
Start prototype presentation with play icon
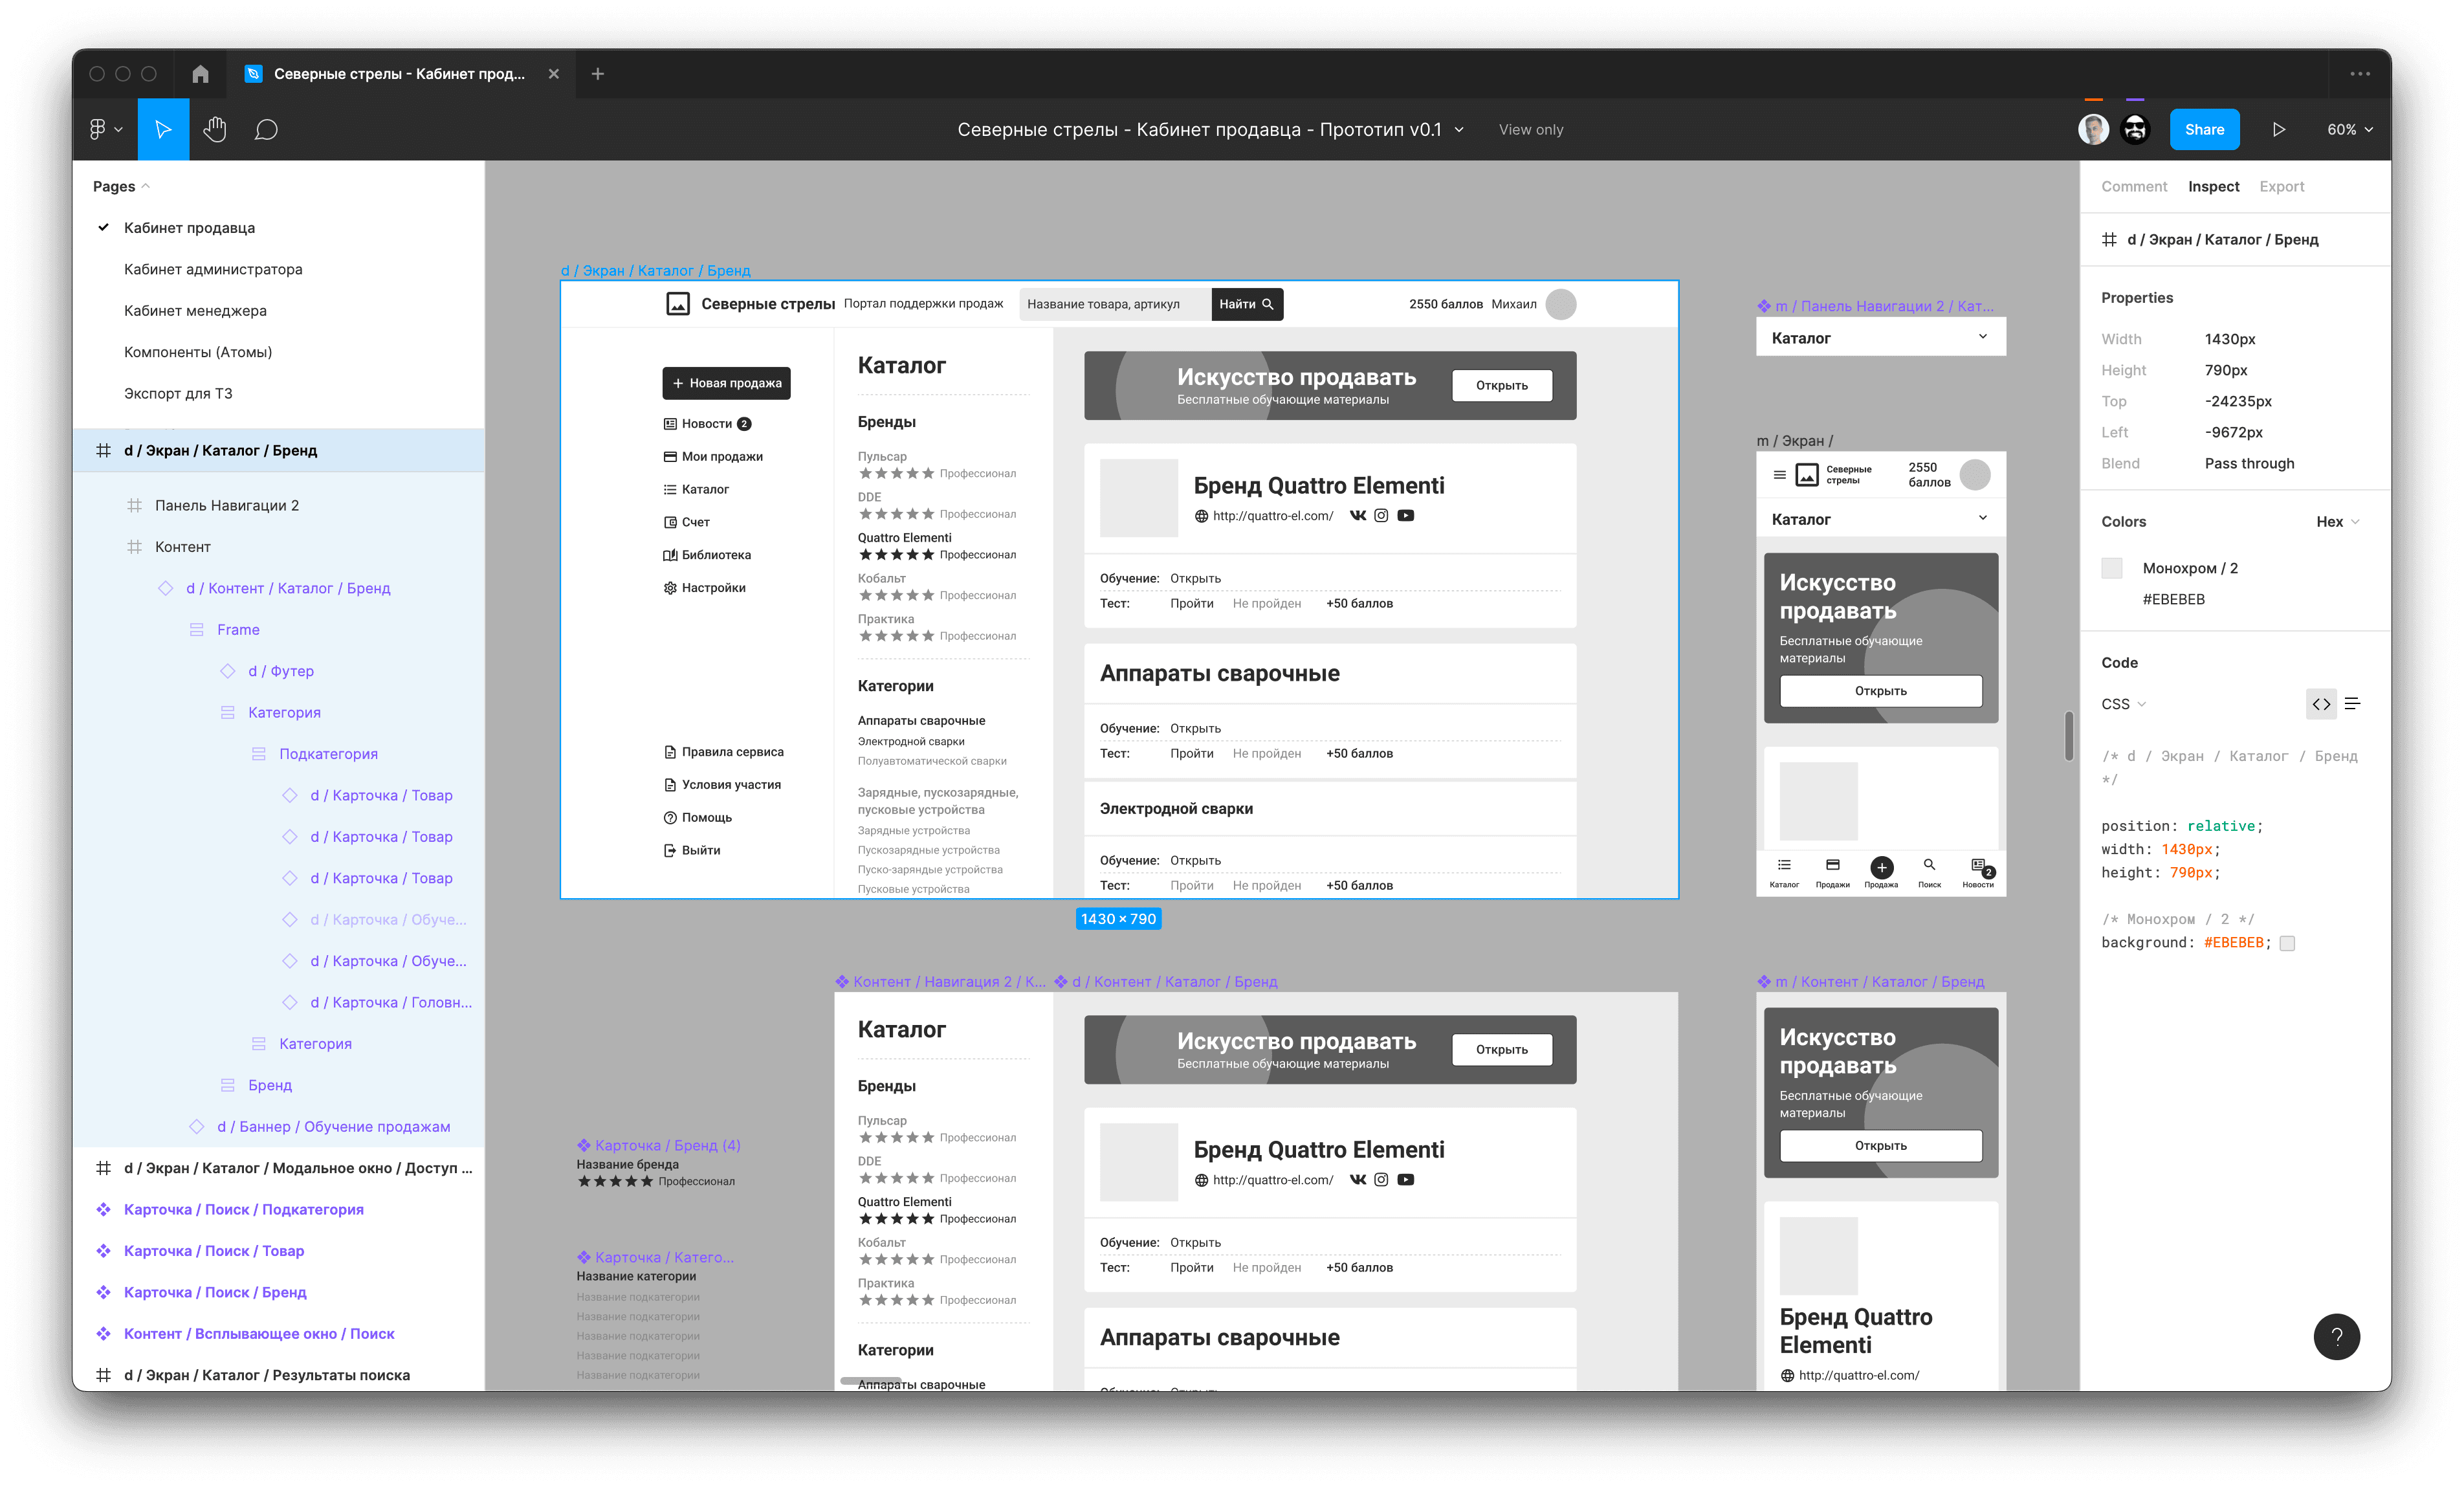point(2278,130)
